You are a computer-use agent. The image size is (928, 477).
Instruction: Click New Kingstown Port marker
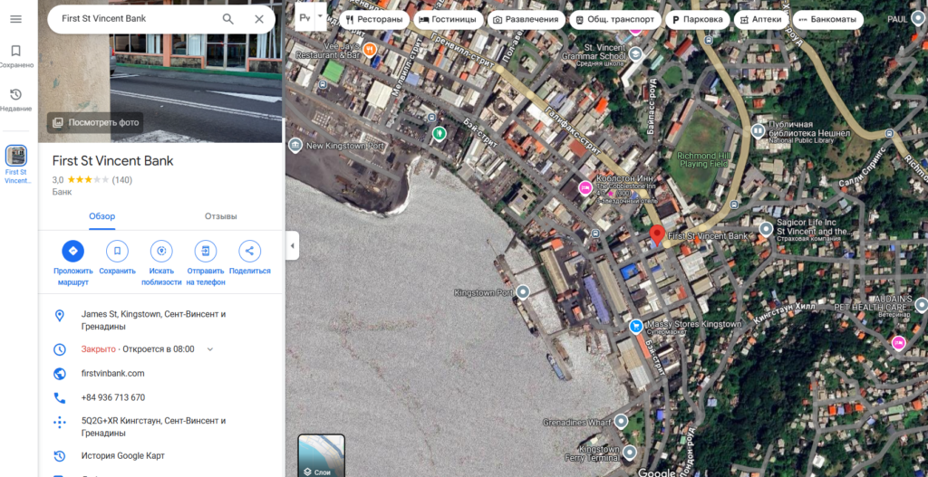pyautogui.click(x=295, y=145)
